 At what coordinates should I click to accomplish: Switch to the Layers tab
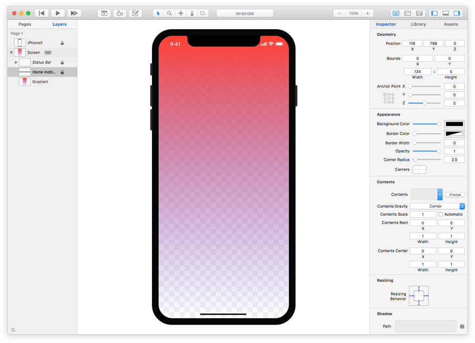[x=60, y=24]
